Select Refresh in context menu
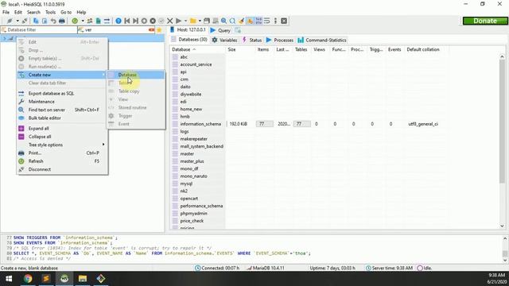Screen dimensions: 509x286 click(x=62, y=161)
